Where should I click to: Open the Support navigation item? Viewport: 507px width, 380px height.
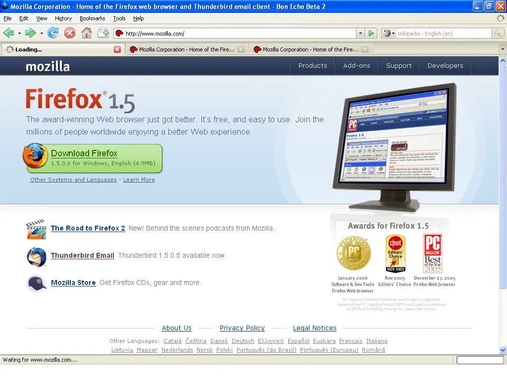[399, 66]
